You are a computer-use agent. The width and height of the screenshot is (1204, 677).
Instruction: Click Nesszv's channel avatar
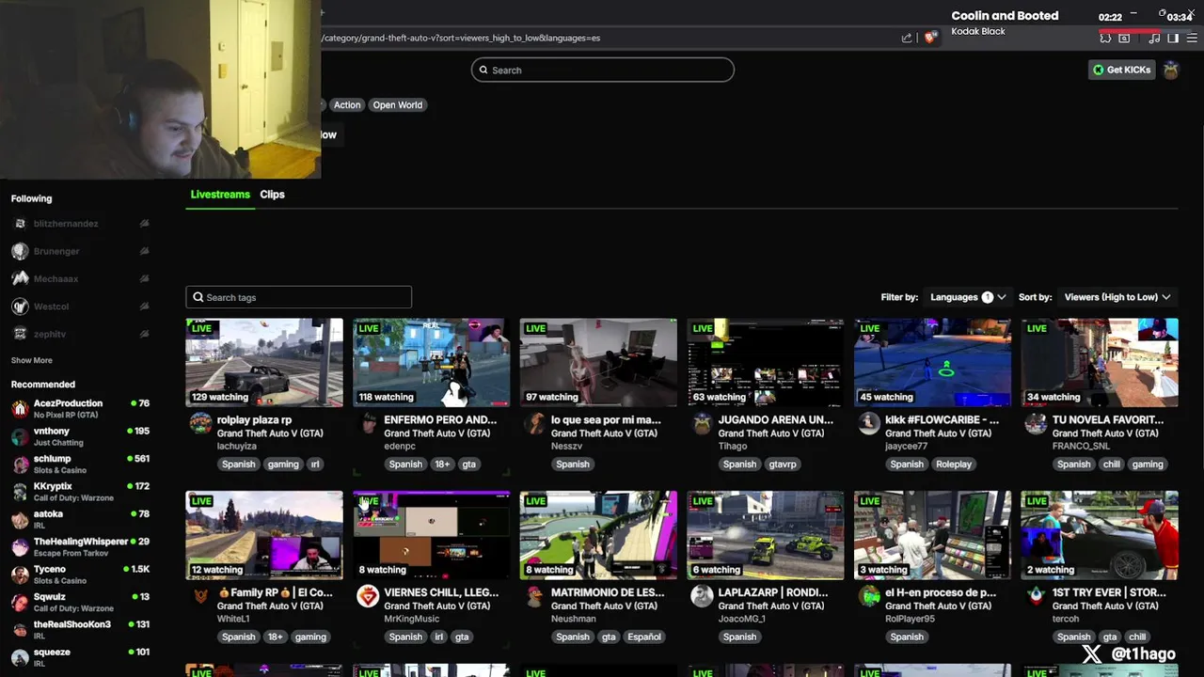(535, 423)
